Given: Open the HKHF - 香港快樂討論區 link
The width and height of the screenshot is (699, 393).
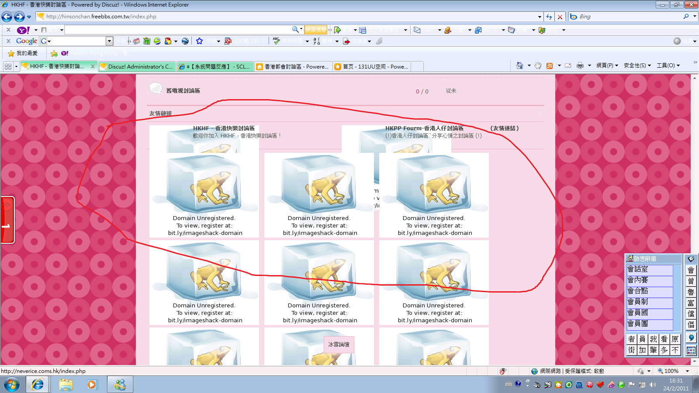Looking at the screenshot, I should tap(224, 128).
